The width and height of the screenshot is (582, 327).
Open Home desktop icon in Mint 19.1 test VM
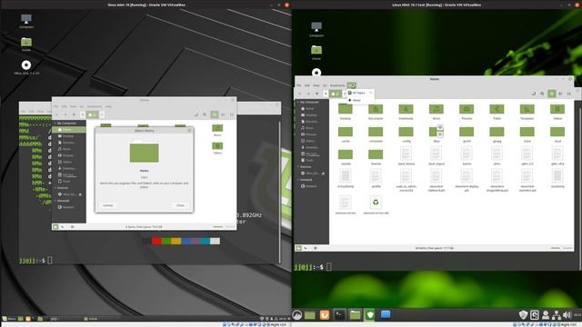point(316,53)
